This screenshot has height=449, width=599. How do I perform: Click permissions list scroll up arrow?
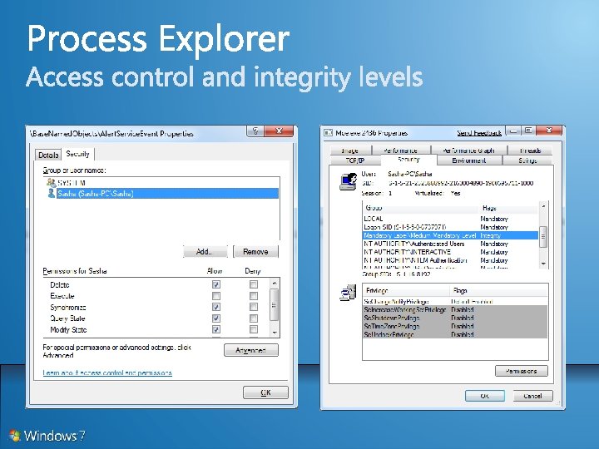(275, 283)
